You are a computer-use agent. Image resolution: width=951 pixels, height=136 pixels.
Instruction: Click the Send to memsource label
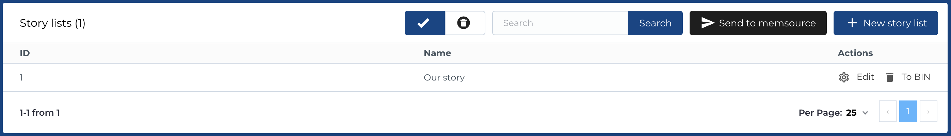767,23
